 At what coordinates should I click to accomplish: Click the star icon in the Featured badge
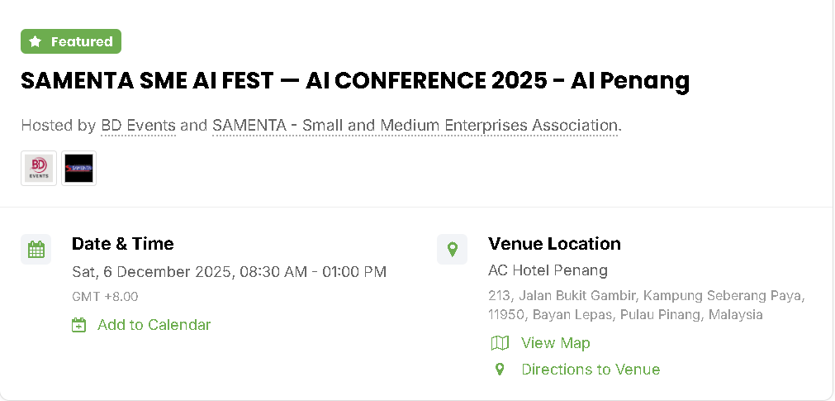[x=36, y=41]
